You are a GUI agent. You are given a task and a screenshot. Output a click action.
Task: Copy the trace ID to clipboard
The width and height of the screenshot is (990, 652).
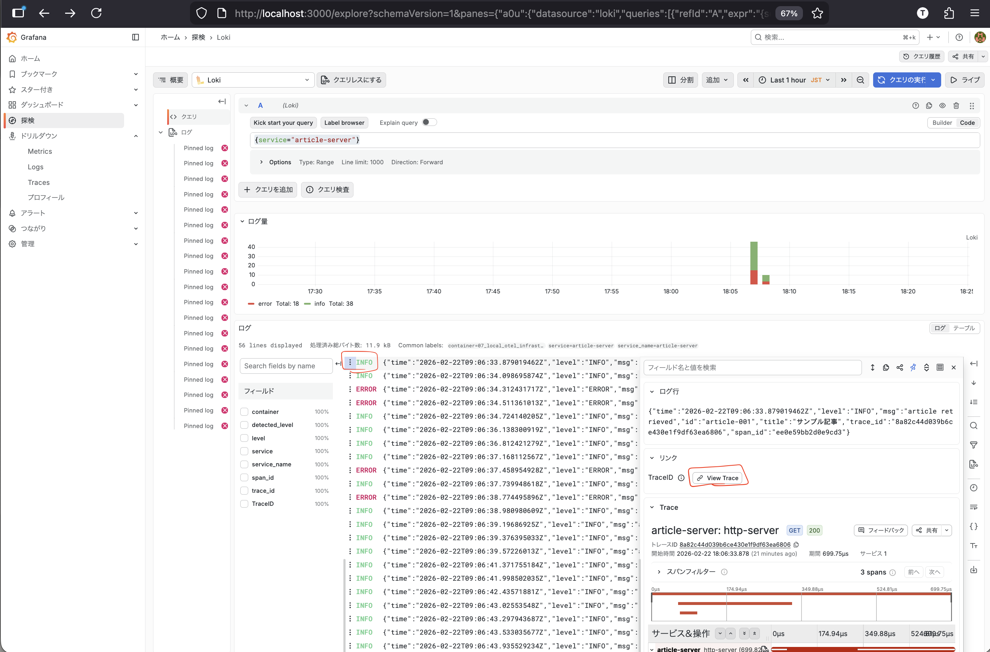[x=796, y=545]
